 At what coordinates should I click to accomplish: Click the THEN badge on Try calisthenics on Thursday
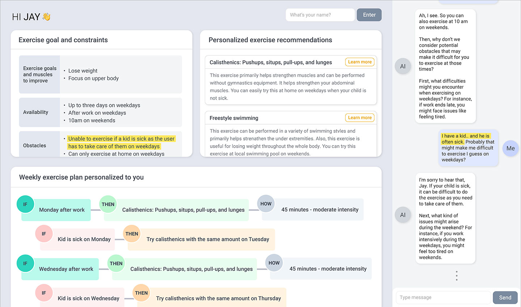click(141, 293)
